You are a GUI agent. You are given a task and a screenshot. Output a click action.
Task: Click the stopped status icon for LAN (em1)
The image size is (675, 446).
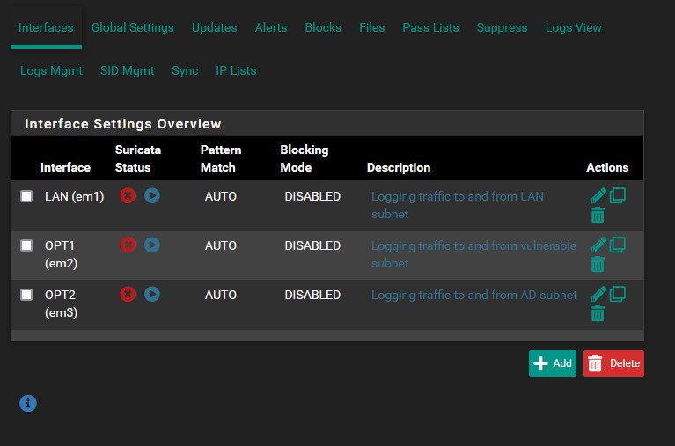128,196
